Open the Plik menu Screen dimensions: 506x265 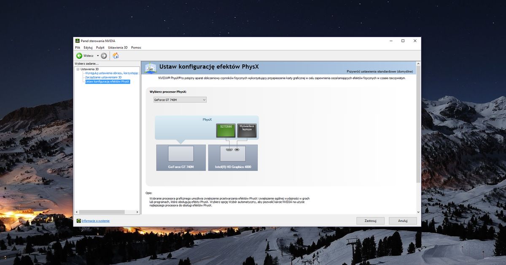[x=77, y=47]
